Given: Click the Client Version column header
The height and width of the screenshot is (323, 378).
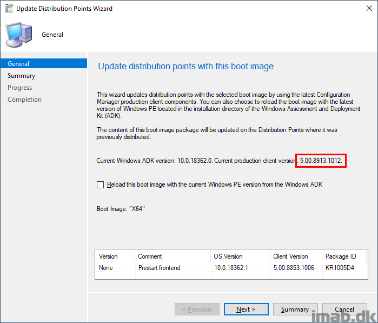Looking at the screenshot, I should pyautogui.click(x=296, y=256).
